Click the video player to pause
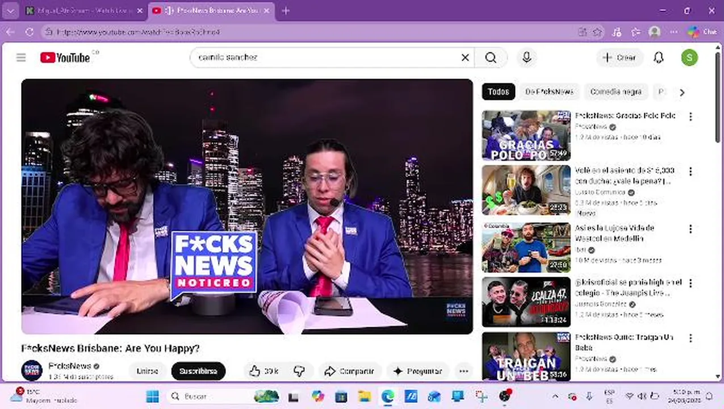724x409 pixels. point(247,206)
